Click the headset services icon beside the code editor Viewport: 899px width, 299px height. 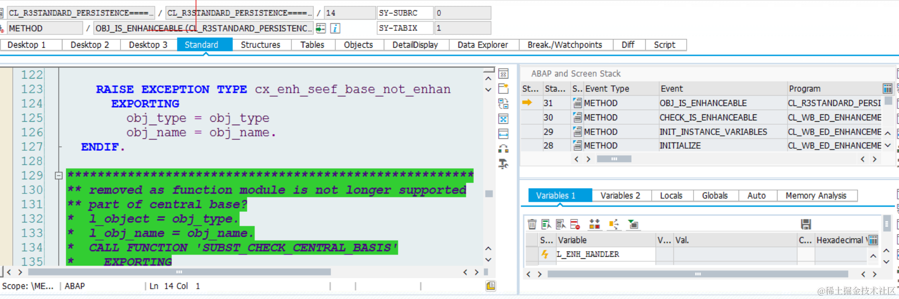coord(503,148)
